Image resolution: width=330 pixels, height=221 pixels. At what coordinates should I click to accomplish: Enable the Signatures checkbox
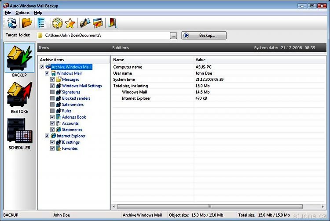click(x=52, y=92)
